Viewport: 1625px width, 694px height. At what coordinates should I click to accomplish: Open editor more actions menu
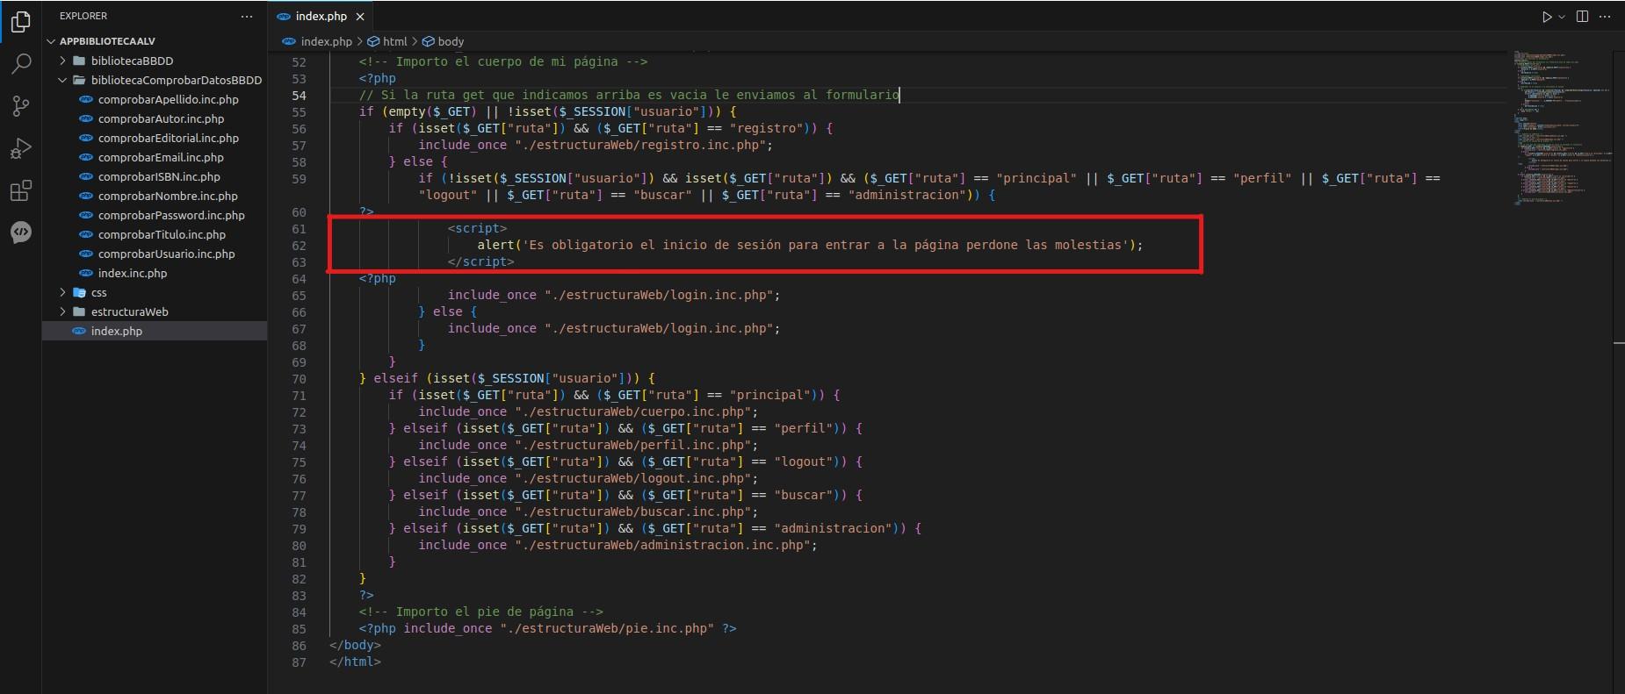(1605, 17)
